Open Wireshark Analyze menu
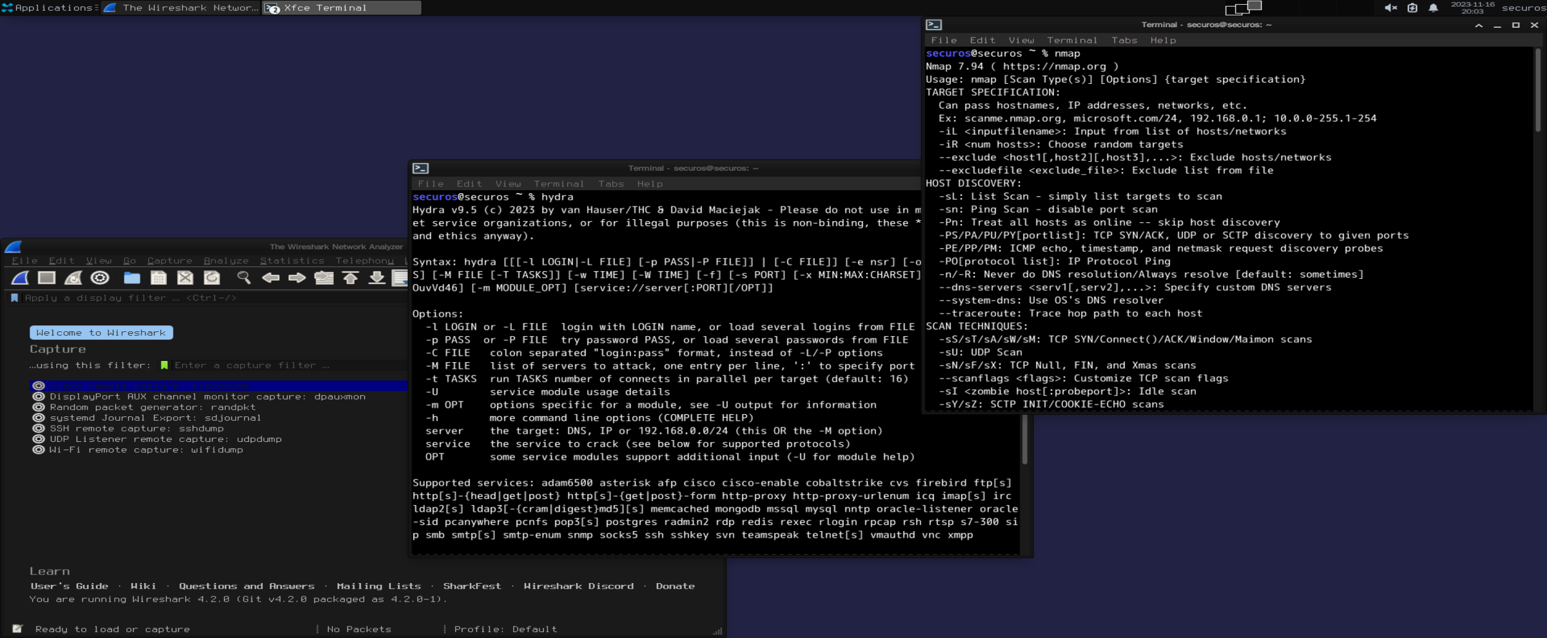Screen dimensions: 1547x638 tap(226, 261)
